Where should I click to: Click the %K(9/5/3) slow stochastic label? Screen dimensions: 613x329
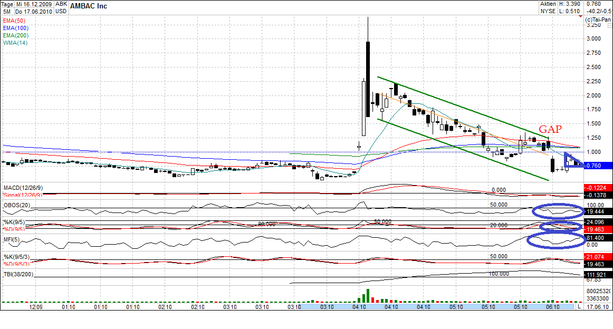tap(16, 257)
